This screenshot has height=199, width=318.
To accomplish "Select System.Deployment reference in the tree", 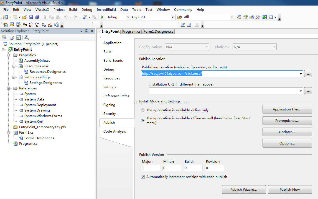I will pyautogui.click(x=40, y=105).
